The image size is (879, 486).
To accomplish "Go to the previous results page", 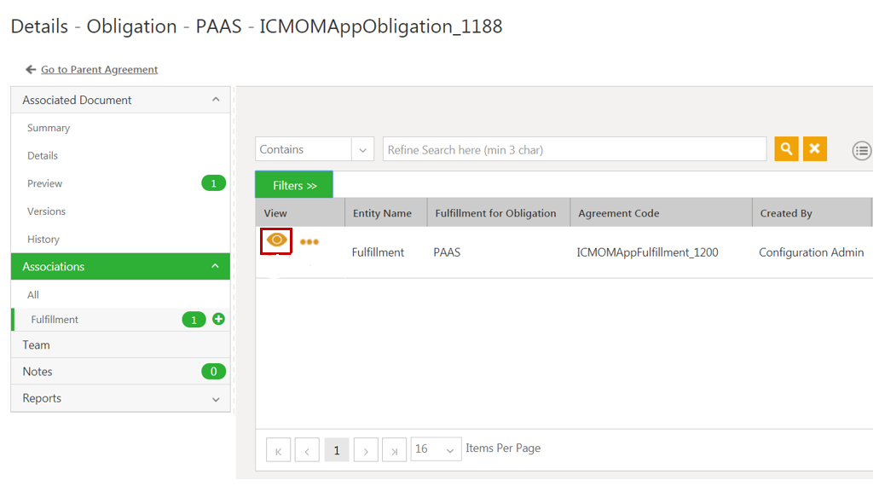I will pos(307,449).
